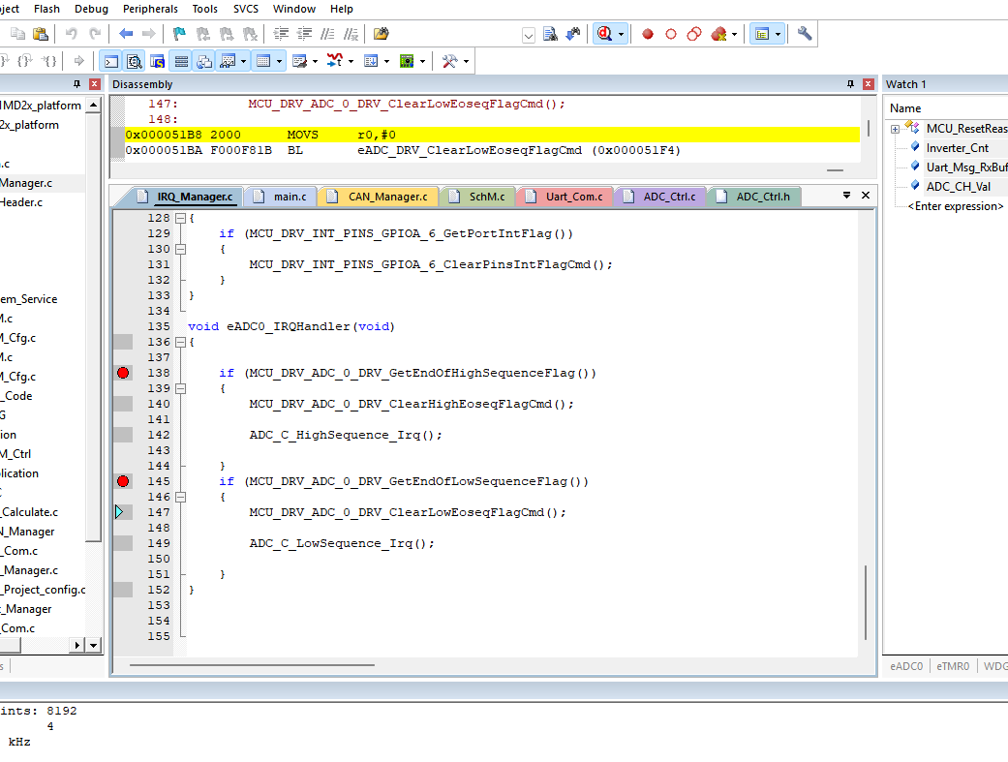Show the editor tab list dropdown

[846, 195]
